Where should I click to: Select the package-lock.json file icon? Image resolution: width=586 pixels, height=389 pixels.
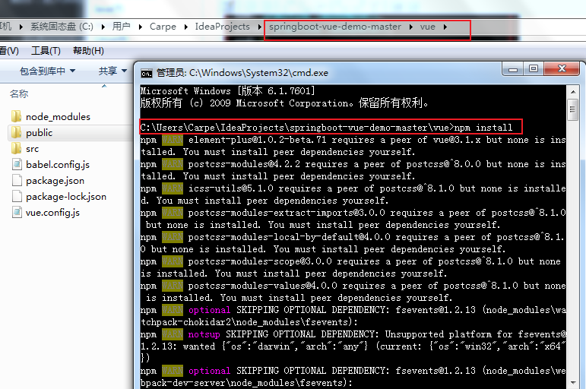(17, 197)
